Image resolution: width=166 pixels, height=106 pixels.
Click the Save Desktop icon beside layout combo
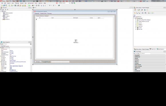tap(72, 3)
